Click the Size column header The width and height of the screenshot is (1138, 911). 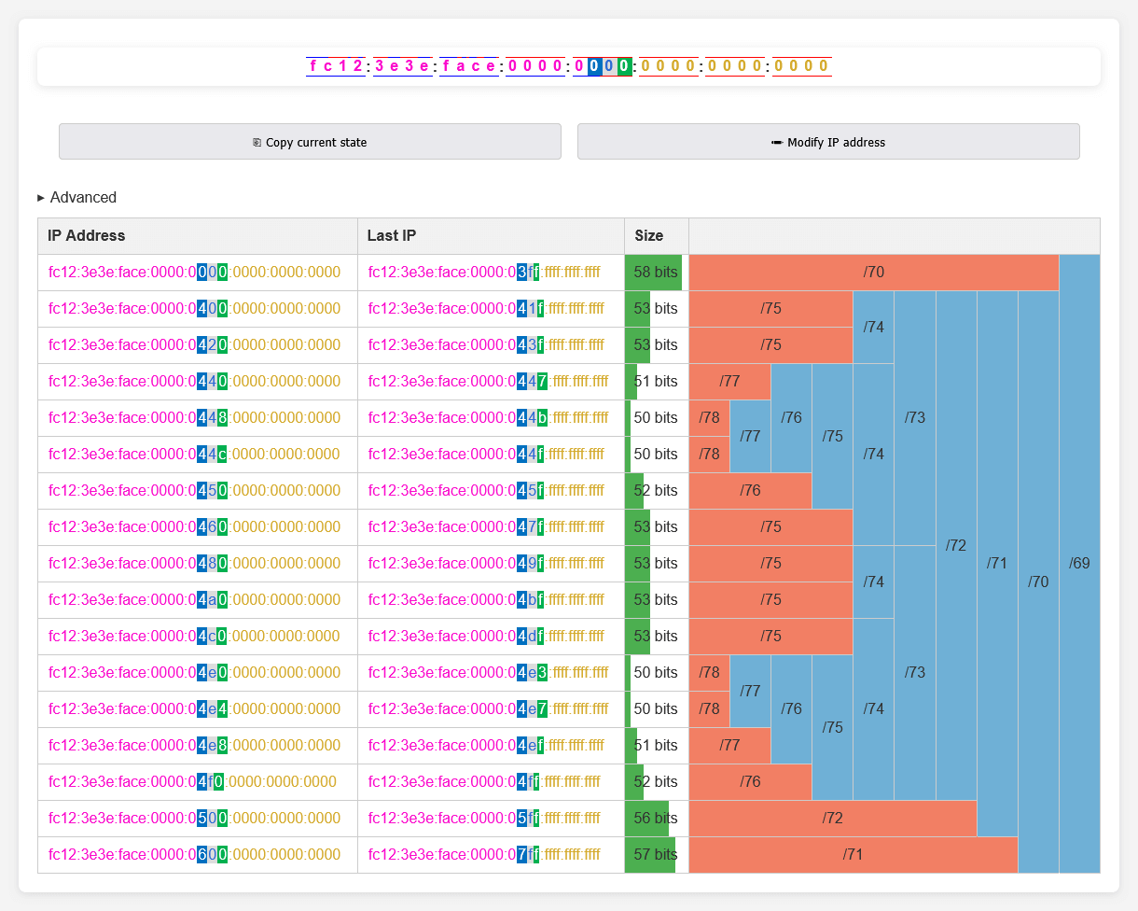coord(656,236)
